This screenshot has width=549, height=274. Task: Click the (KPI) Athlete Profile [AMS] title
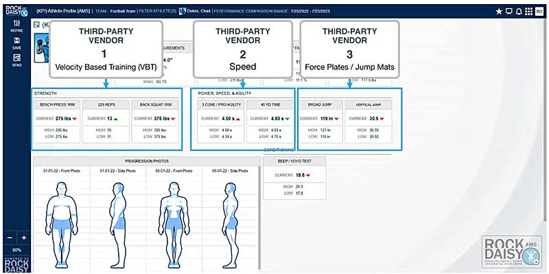click(63, 11)
